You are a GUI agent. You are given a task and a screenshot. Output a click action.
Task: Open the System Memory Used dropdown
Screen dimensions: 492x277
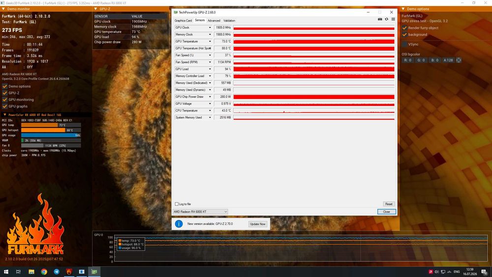pos(210,117)
